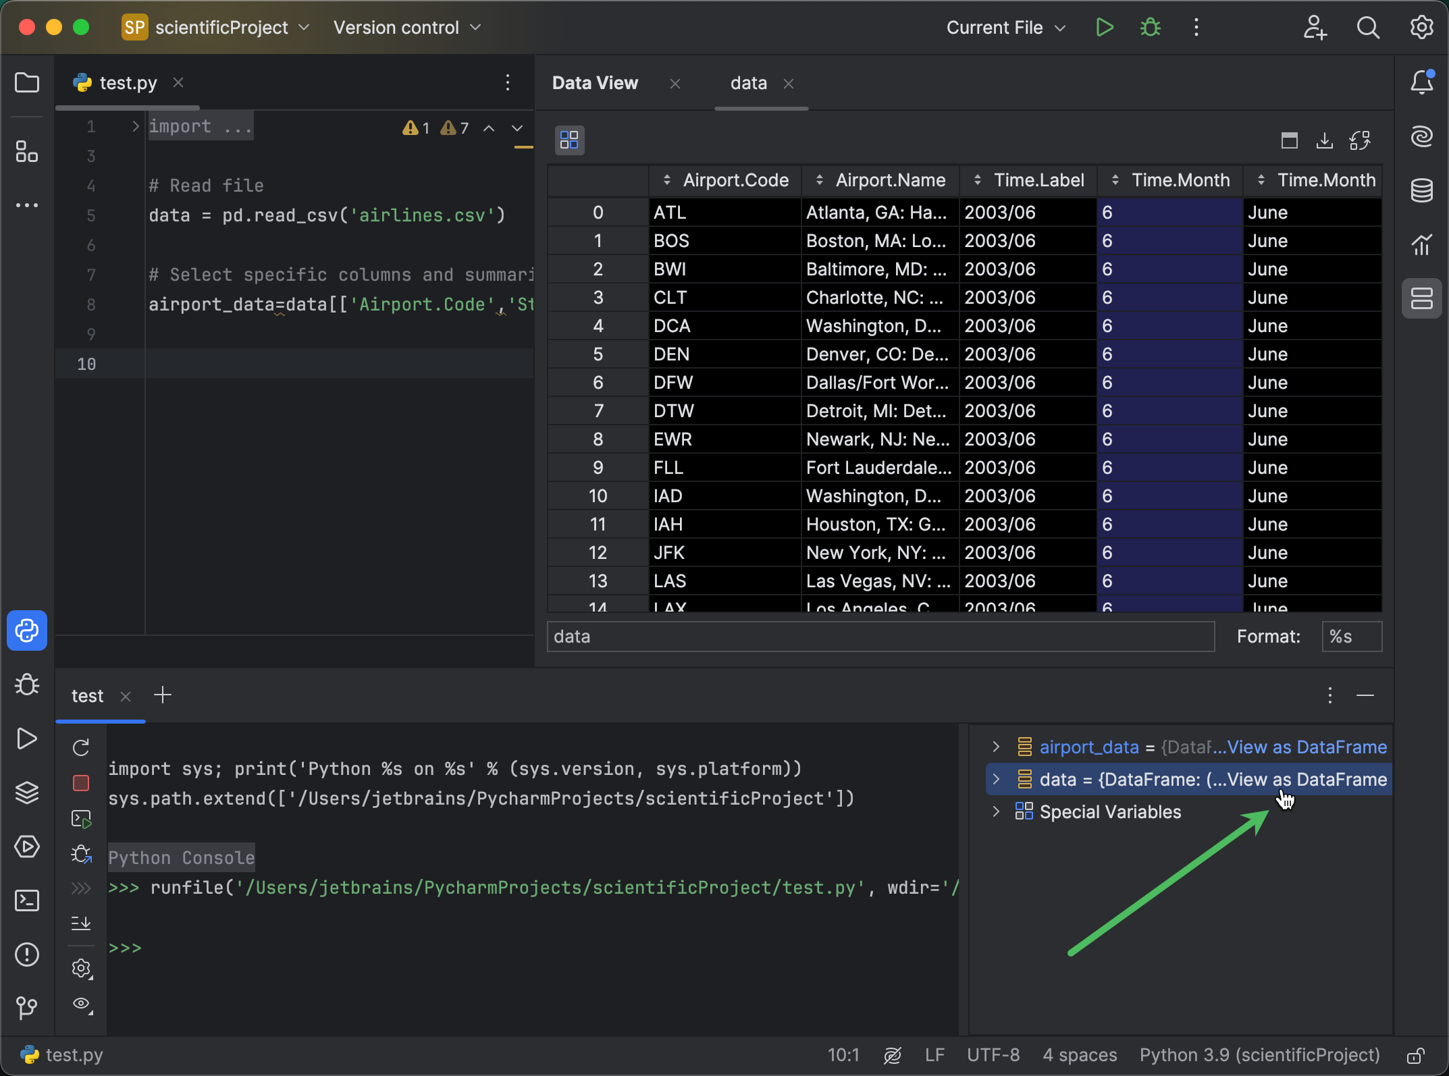This screenshot has width=1449, height=1076.
Task: Toggle scroll-to-end in the console output
Action: [81, 923]
